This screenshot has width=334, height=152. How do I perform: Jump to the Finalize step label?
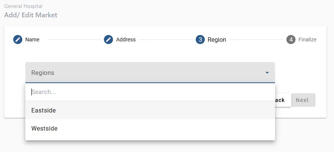307,40
